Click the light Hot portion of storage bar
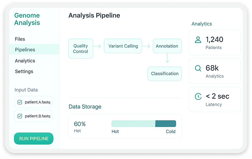The image size is (252, 159). tap(133, 124)
